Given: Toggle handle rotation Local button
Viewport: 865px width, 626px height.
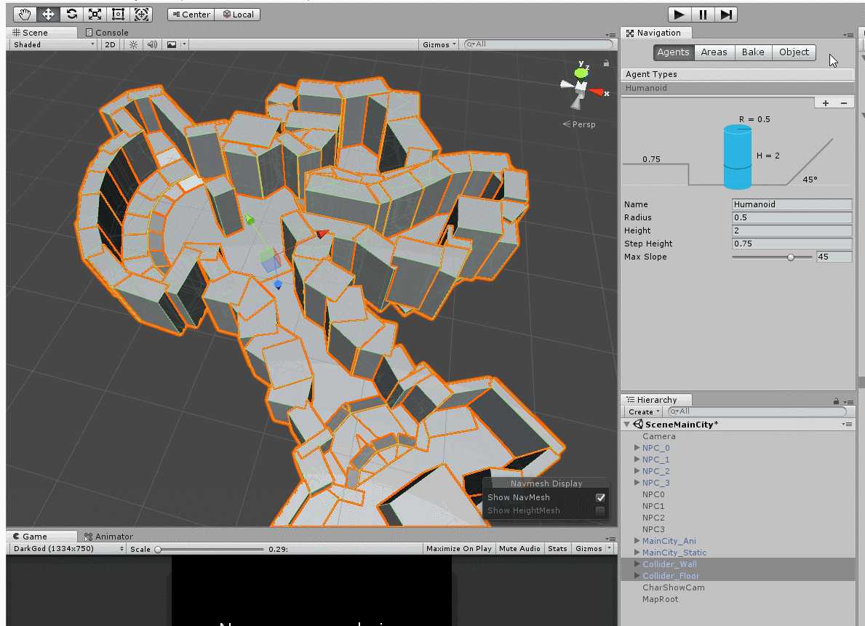Looking at the screenshot, I should pyautogui.click(x=238, y=15).
